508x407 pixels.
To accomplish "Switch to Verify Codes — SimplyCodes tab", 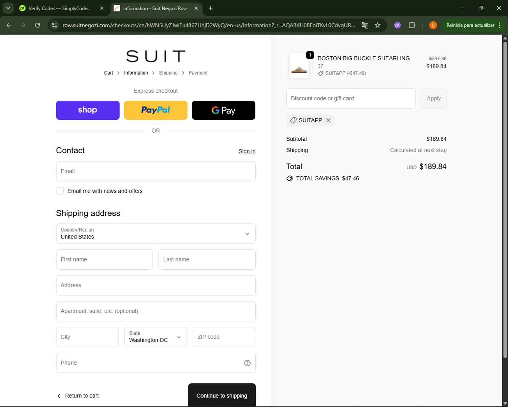I will click(x=59, y=8).
